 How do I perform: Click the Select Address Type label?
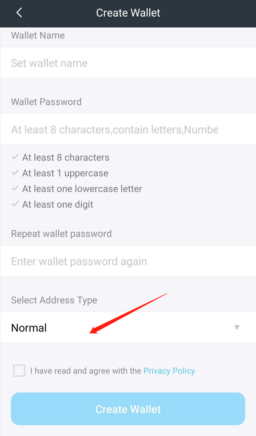tap(54, 300)
